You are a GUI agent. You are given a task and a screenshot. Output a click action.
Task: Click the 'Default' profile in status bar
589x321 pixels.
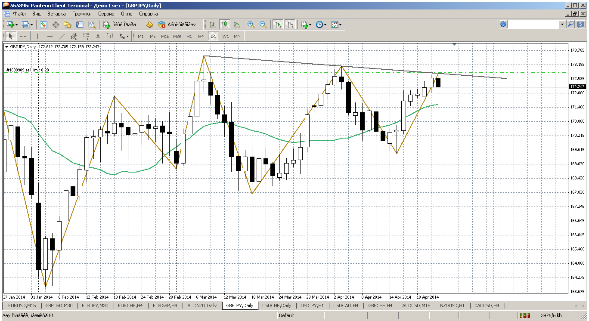286,315
